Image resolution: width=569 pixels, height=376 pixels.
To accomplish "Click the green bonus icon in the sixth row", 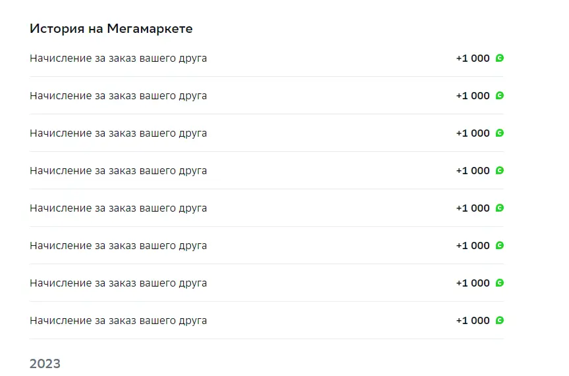I will pyautogui.click(x=500, y=246).
